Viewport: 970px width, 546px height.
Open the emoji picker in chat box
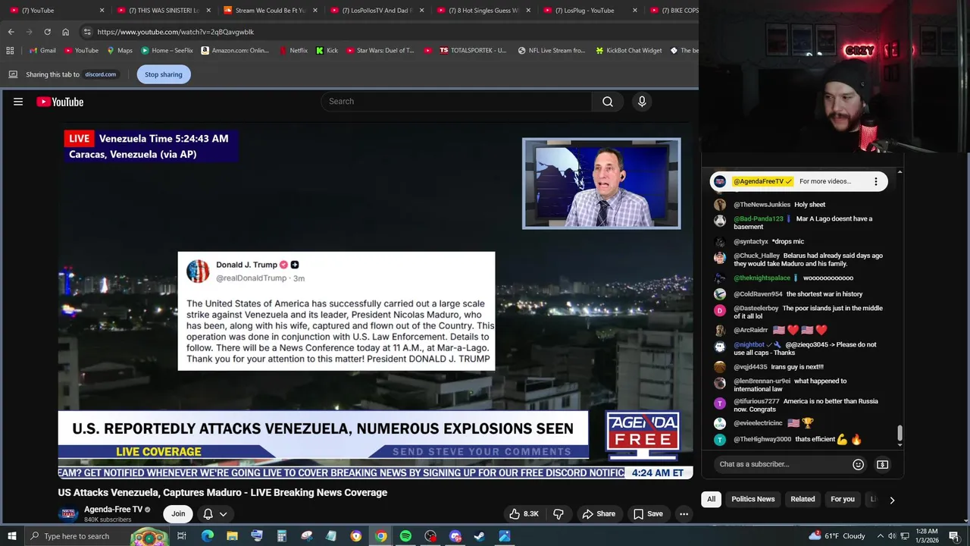[x=858, y=464]
